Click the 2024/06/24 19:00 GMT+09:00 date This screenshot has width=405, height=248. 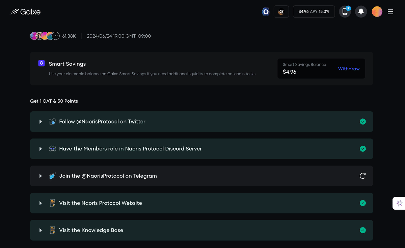pyautogui.click(x=119, y=36)
